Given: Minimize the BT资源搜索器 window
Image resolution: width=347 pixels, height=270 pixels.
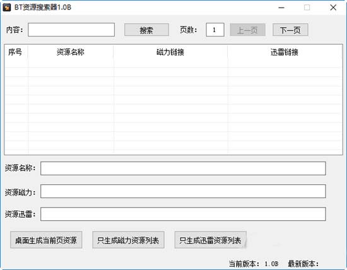Looking at the screenshot, I should (281, 8).
